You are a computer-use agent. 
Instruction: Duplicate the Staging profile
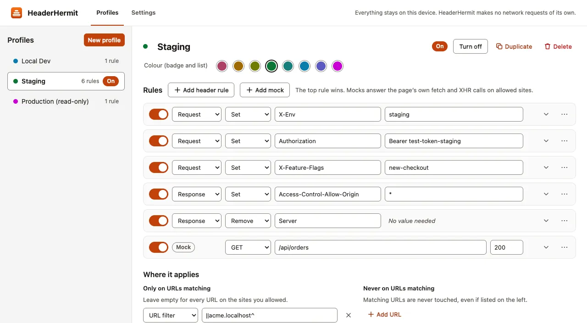514,46
